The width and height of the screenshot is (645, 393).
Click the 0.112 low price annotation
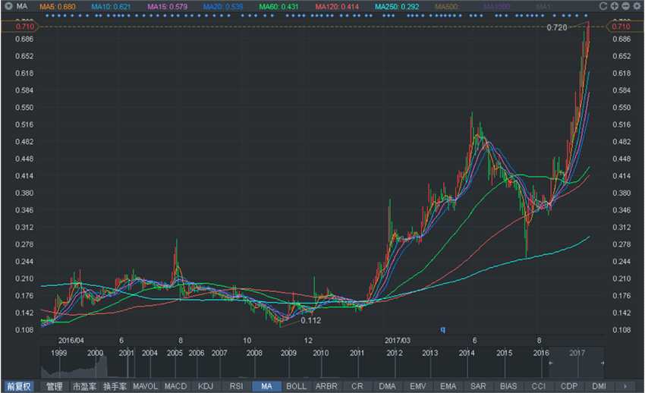pos(310,320)
